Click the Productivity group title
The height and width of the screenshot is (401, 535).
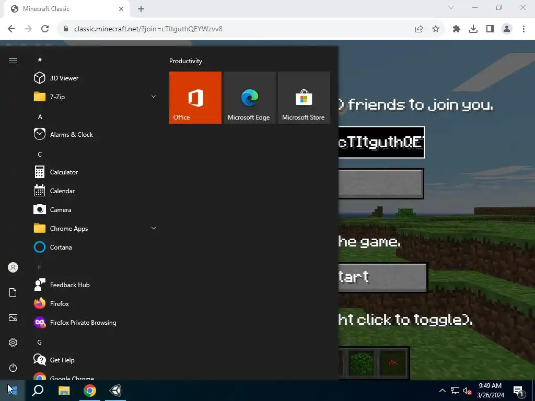tap(185, 61)
